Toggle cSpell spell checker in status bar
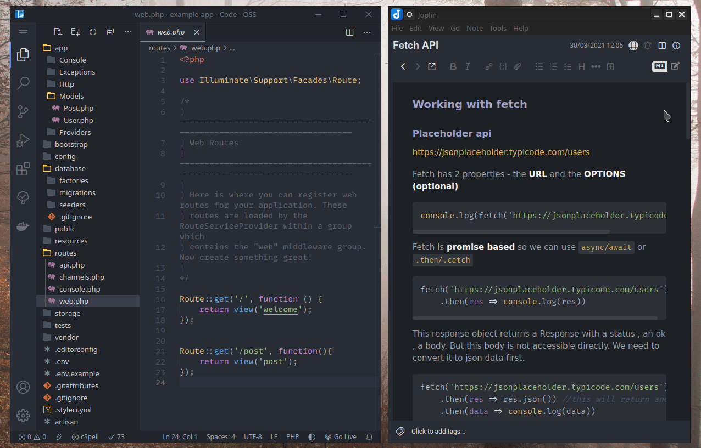 [x=85, y=437]
